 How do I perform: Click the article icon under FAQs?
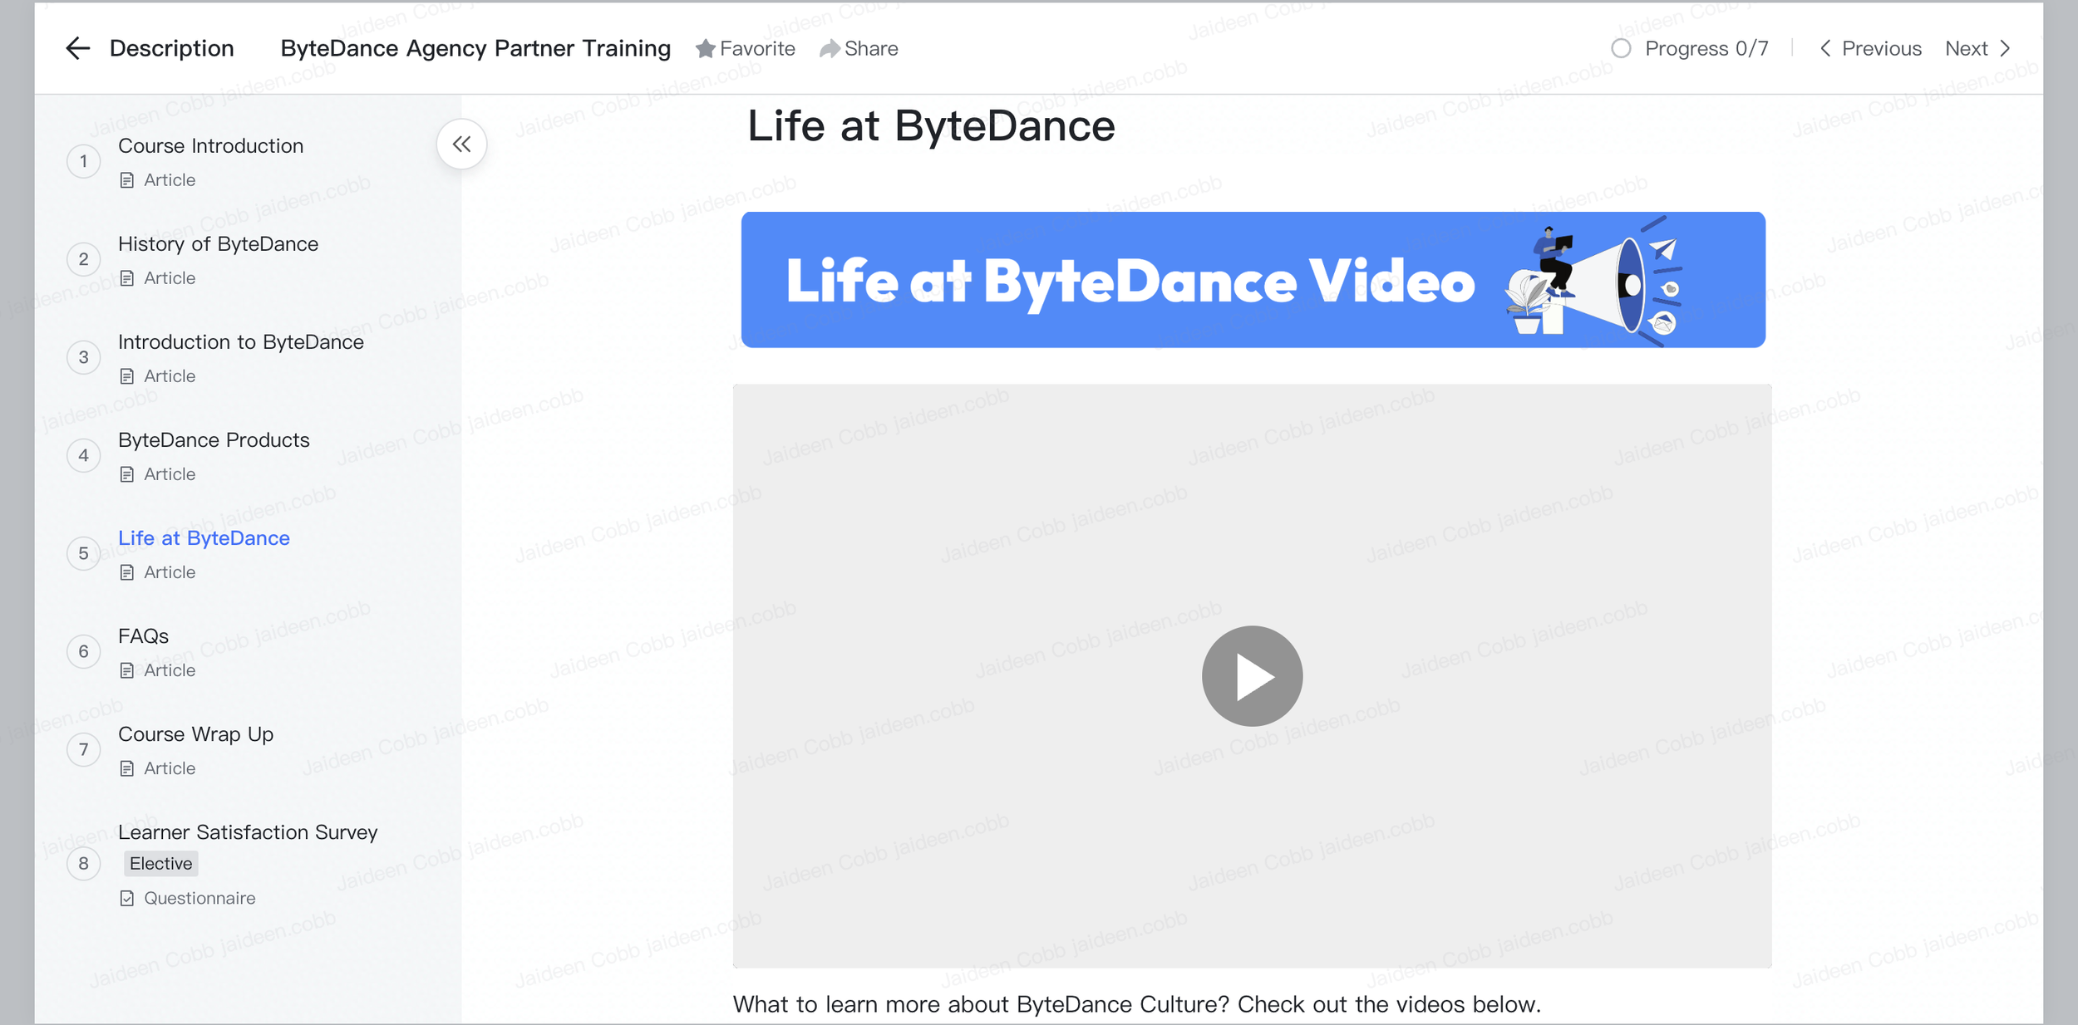[126, 670]
